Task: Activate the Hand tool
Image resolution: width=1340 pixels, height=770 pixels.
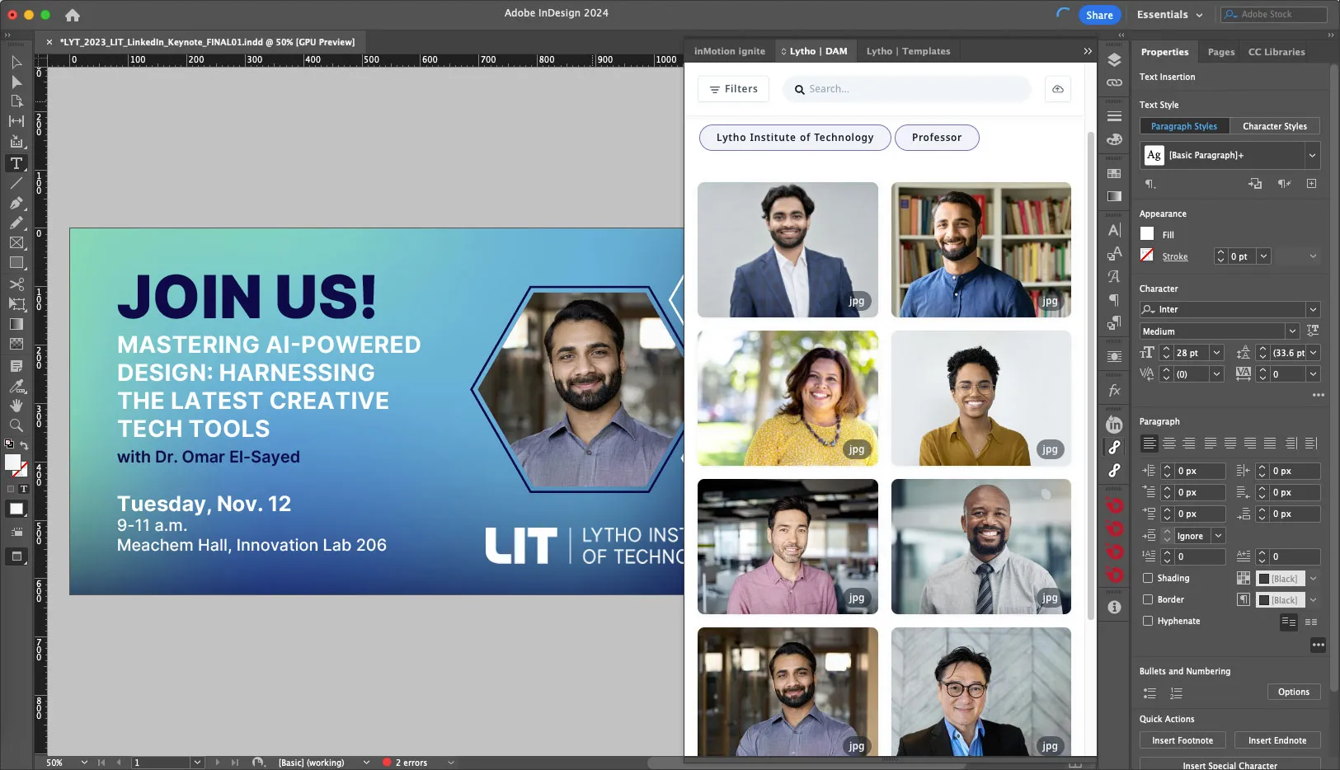Action: pos(16,405)
